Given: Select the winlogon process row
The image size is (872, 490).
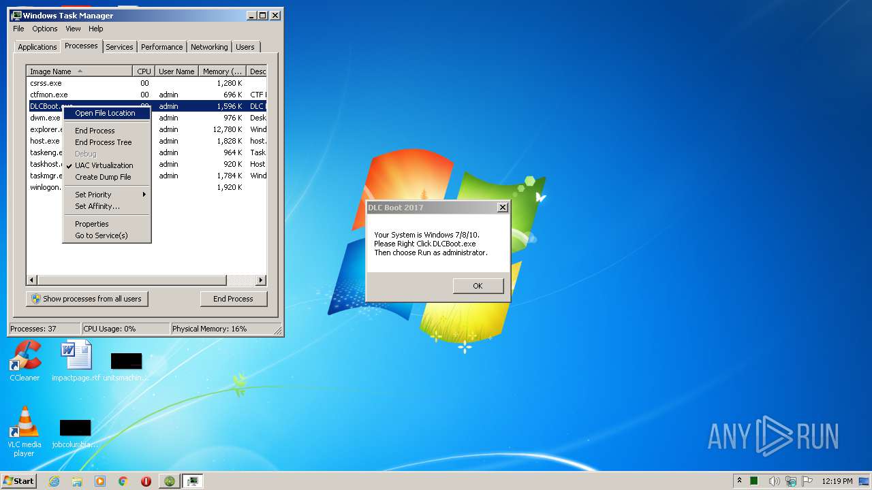Looking at the screenshot, I should (146, 187).
